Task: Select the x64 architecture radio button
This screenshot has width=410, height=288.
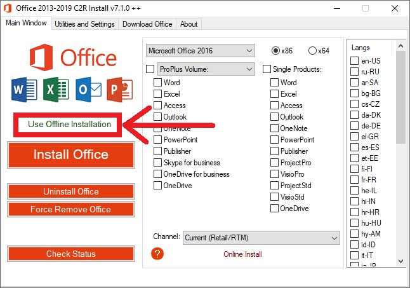Action: pyautogui.click(x=312, y=50)
